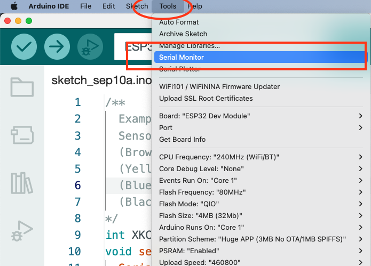Click the Verify checkmark button

click(x=24, y=46)
